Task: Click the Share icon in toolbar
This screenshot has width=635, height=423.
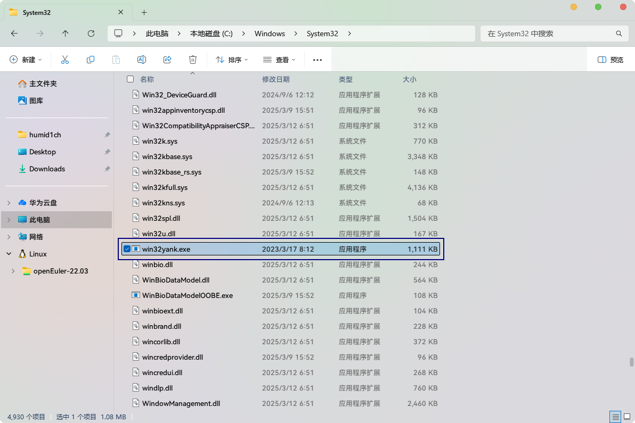Action: (167, 60)
